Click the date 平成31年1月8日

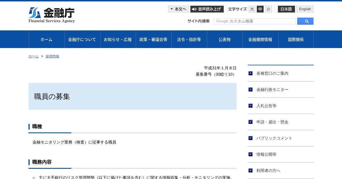pyautogui.click(x=220, y=68)
